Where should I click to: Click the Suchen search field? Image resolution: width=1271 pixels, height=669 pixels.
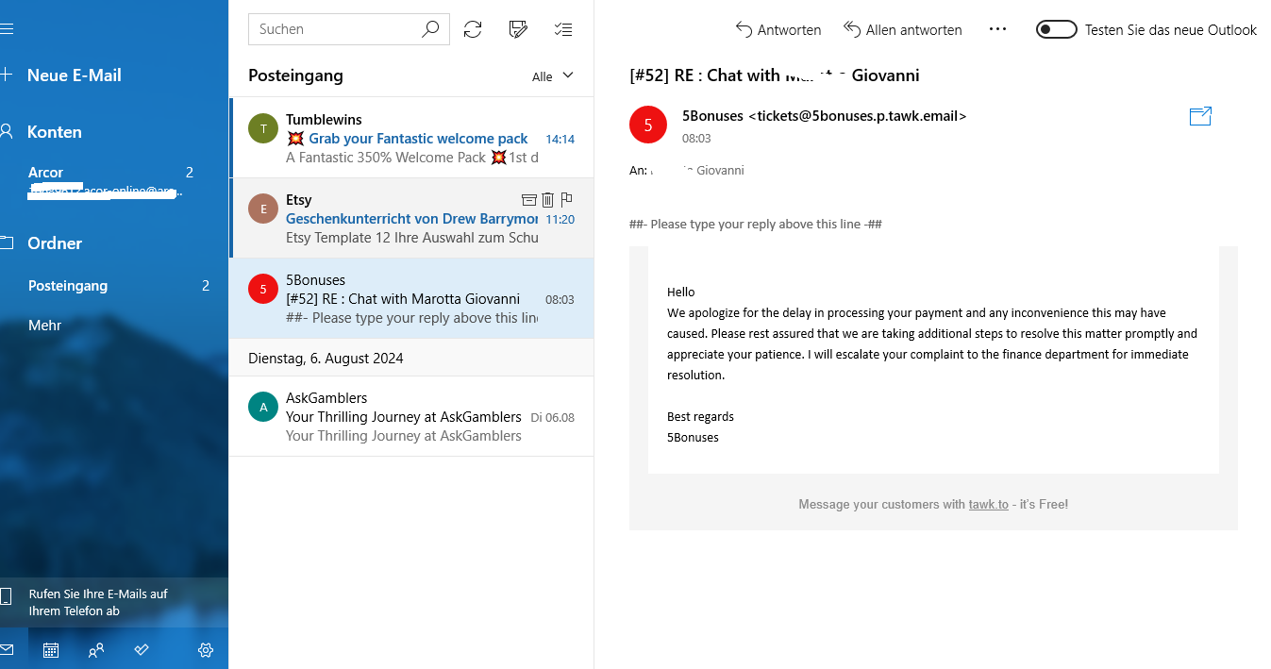coord(335,29)
